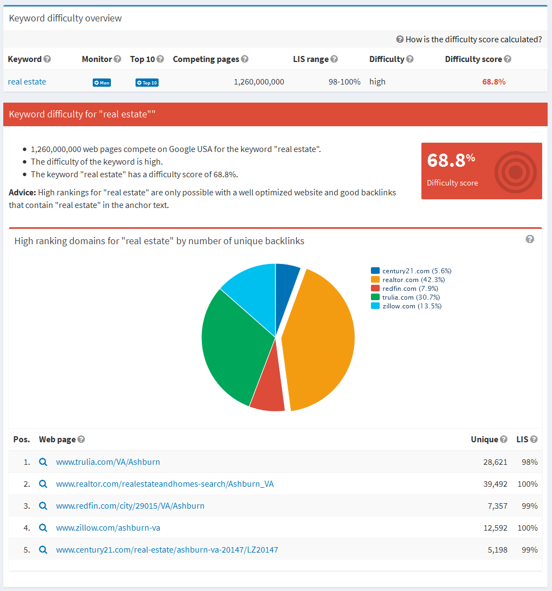Image resolution: width=552 pixels, height=591 pixels.
Task: Click the magnifier icon beside the zillow.com result
Action: pos(43,527)
